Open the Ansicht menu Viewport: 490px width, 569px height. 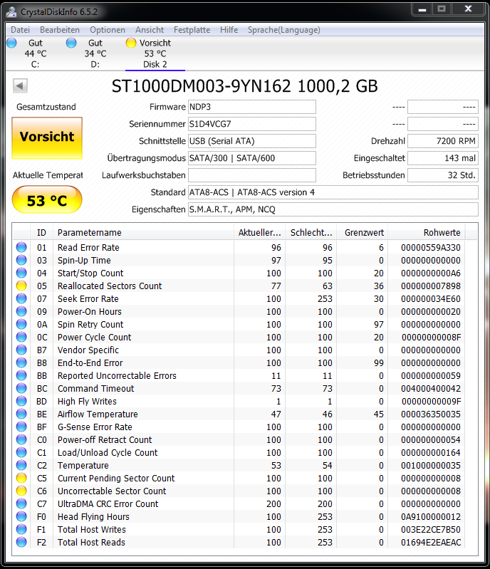[150, 30]
